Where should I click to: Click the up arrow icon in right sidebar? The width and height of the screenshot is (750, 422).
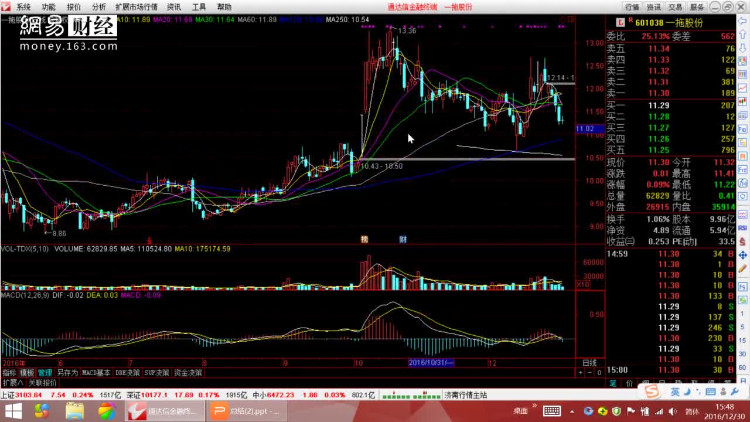click(742, 35)
